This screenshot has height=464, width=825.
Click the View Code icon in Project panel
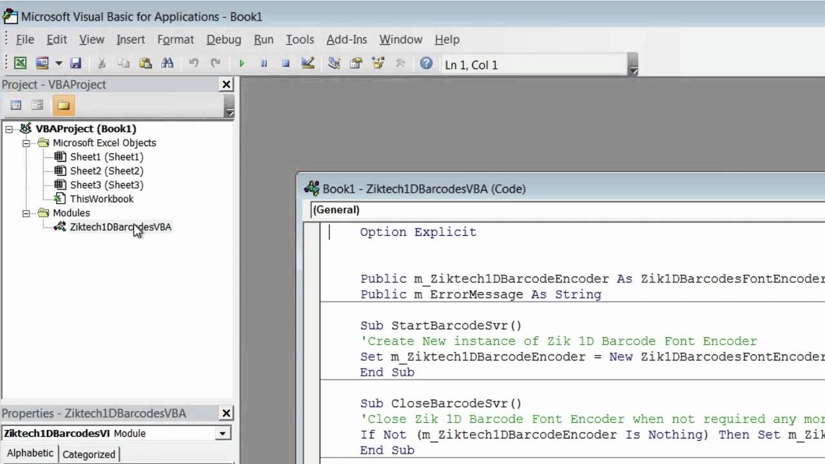[16, 105]
